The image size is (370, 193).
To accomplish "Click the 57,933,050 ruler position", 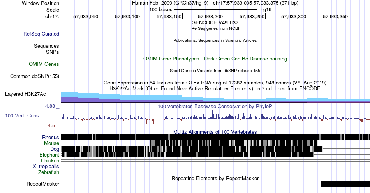I will (x=86, y=16).
